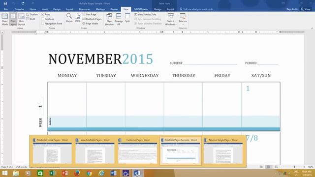
Task: Select Web Layout icon in status bar
Action: coord(276,167)
